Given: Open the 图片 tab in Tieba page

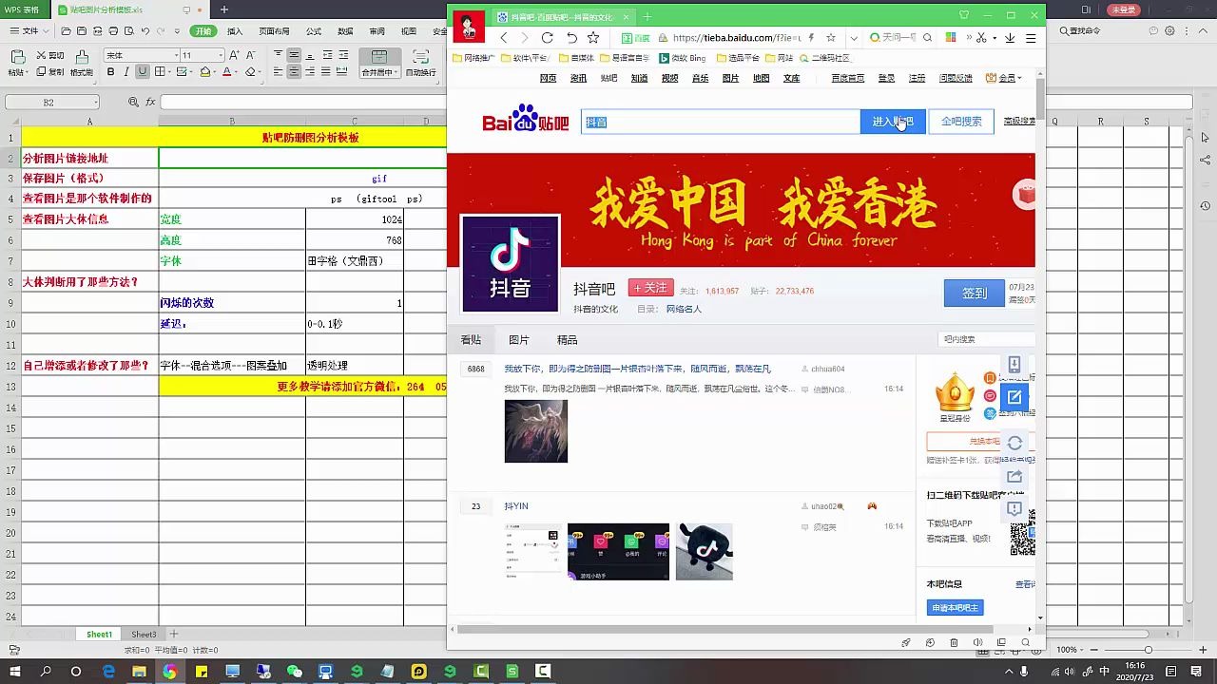Looking at the screenshot, I should (519, 339).
